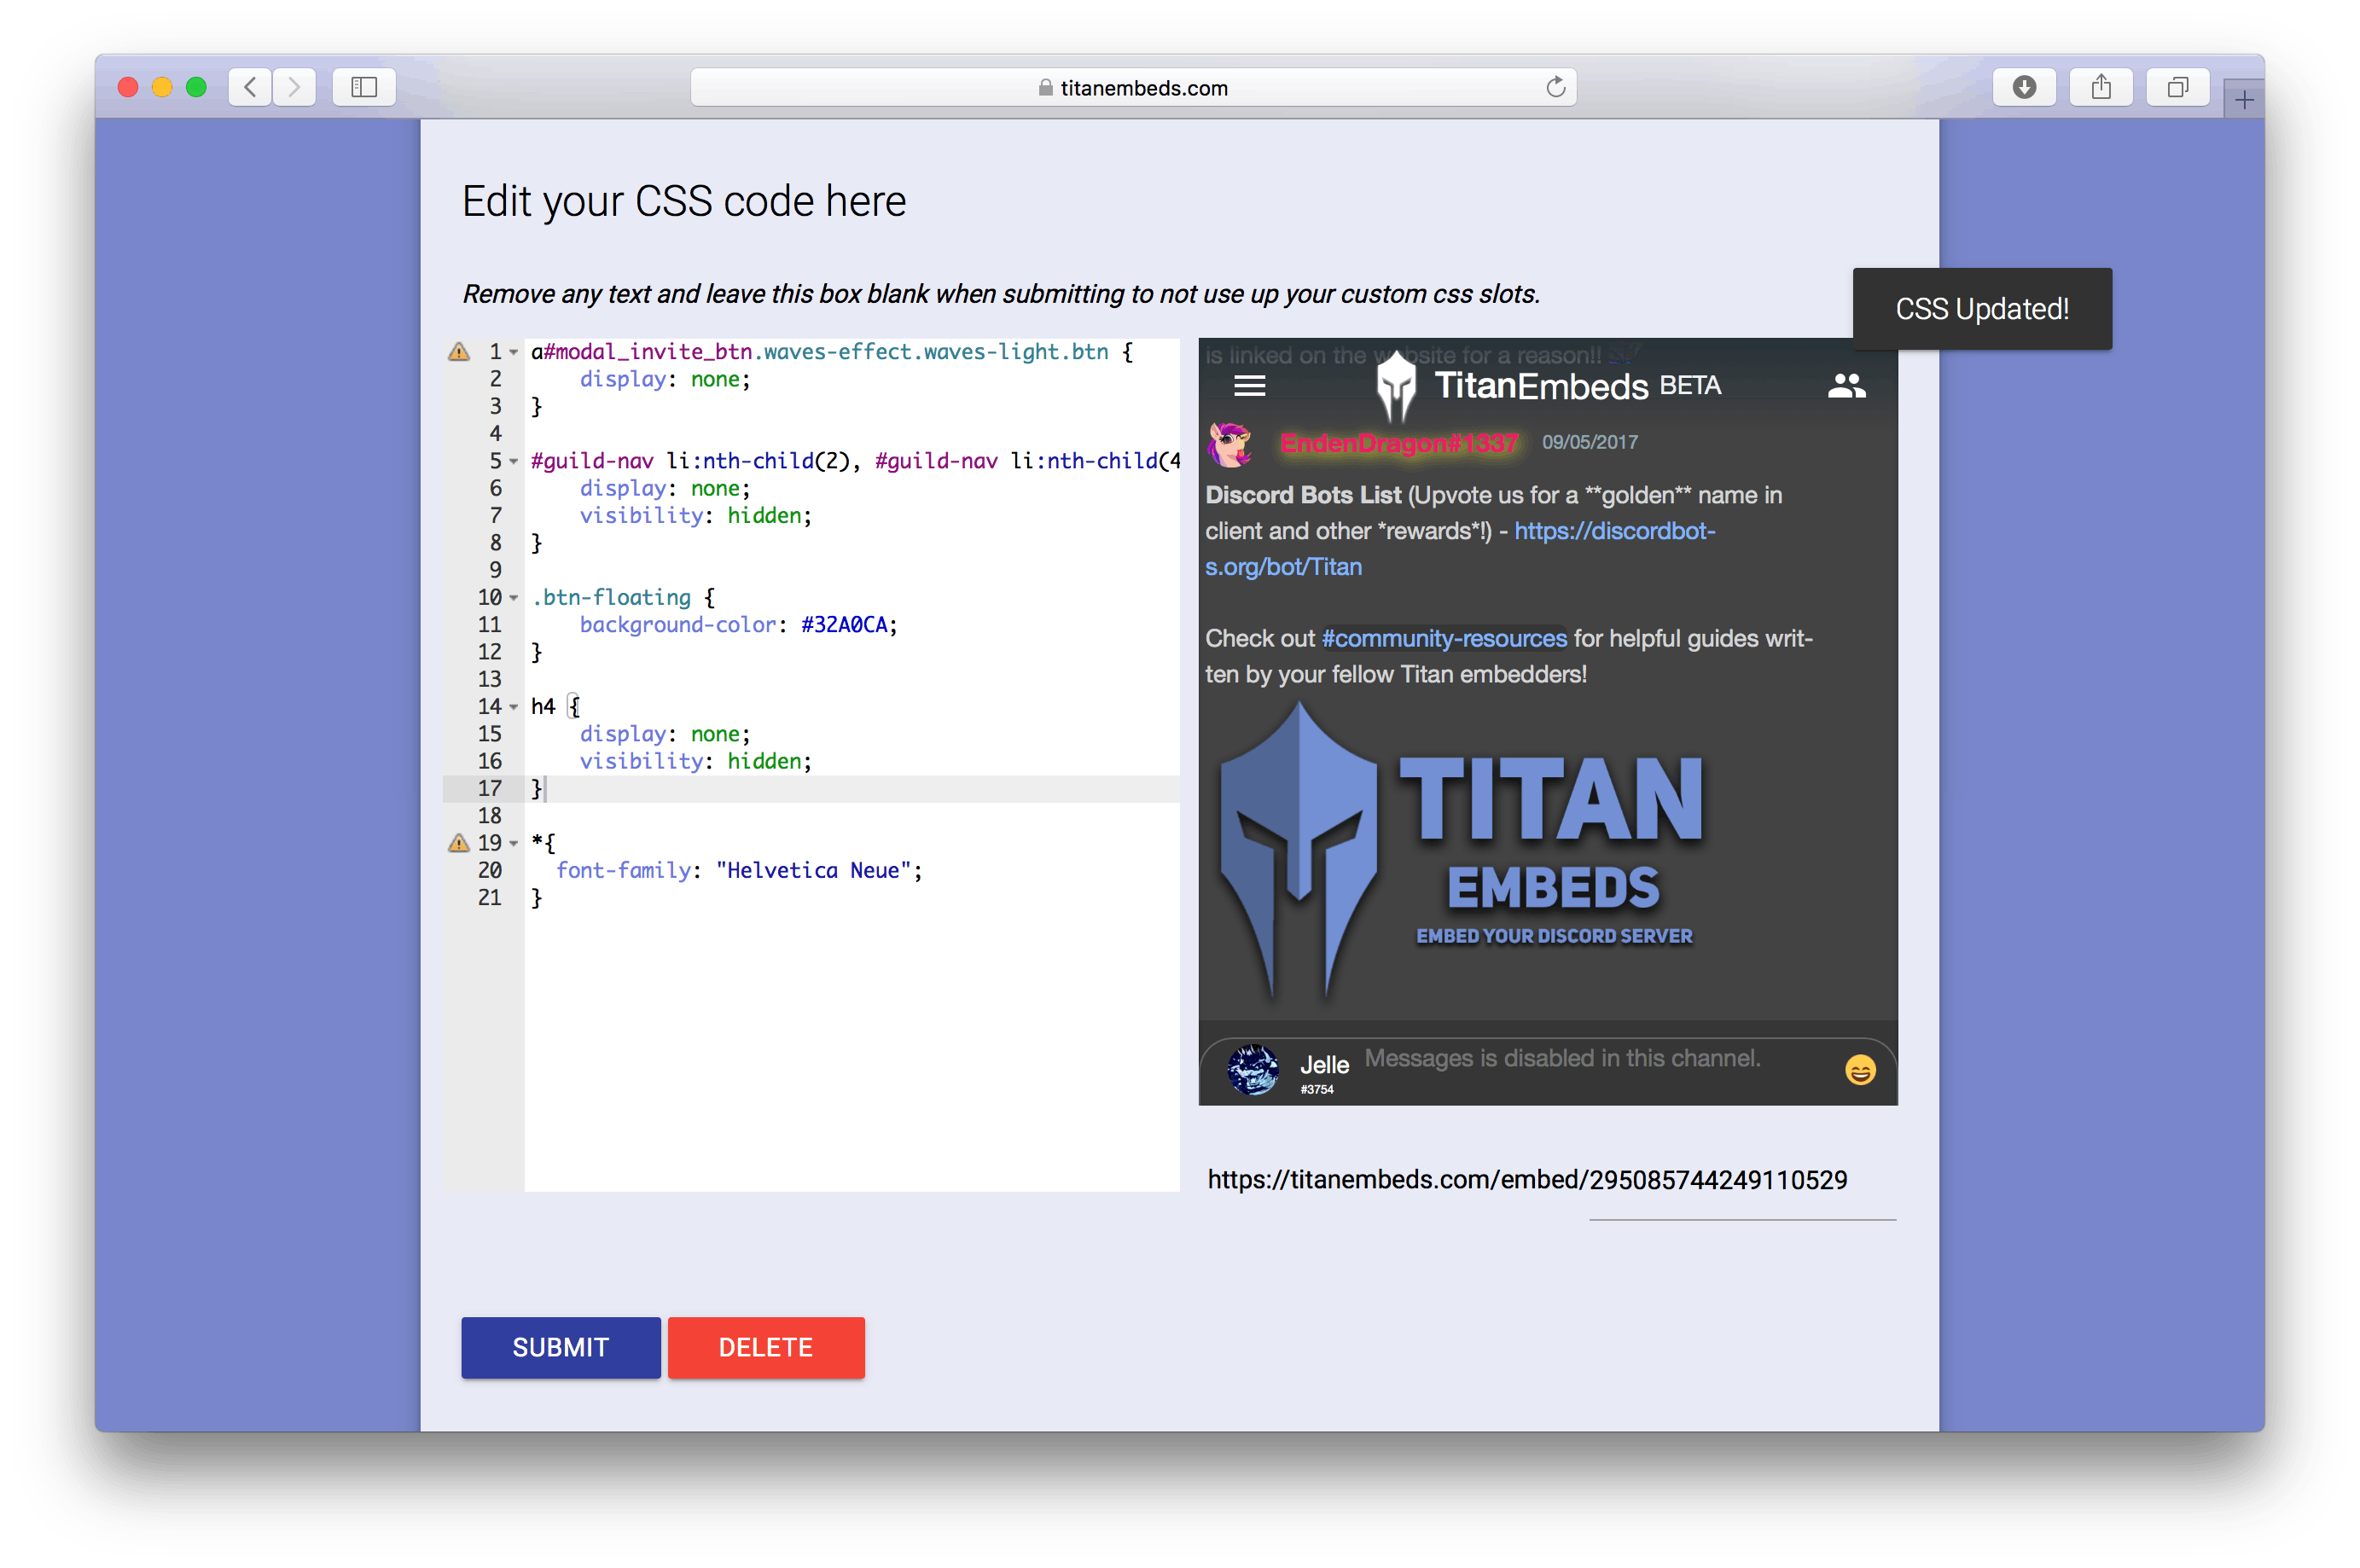2360x1568 pixels.
Task: Click the red DELETE button
Action: pyautogui.click(x=766, y=1347)
